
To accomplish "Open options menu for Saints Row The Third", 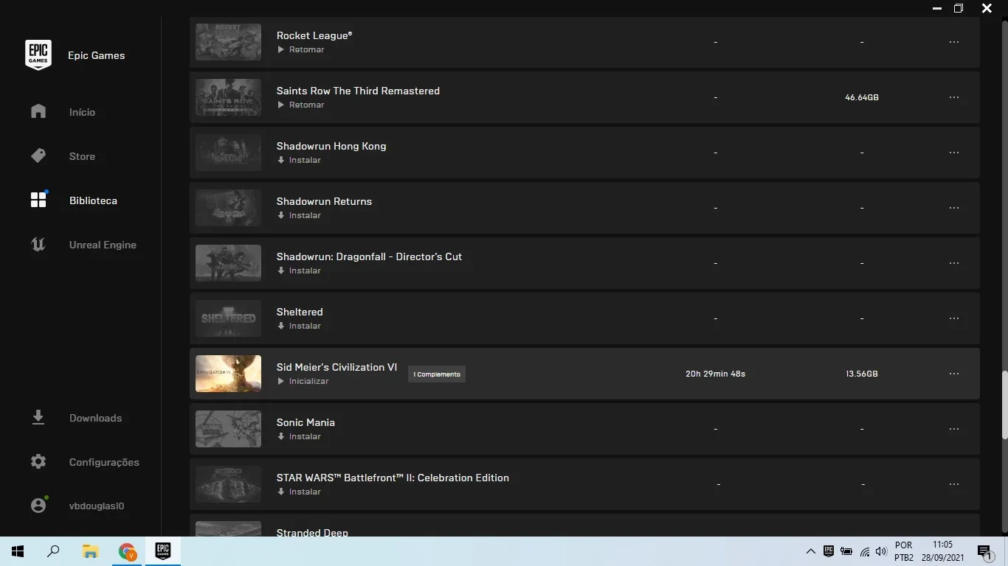I will 954,97.
